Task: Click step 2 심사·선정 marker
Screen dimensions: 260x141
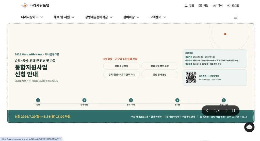Action: tap(84, 100)
